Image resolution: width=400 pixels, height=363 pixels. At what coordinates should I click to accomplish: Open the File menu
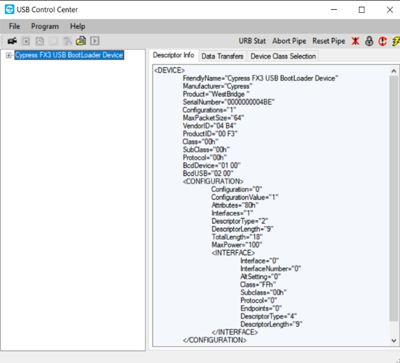coord(15,26)
